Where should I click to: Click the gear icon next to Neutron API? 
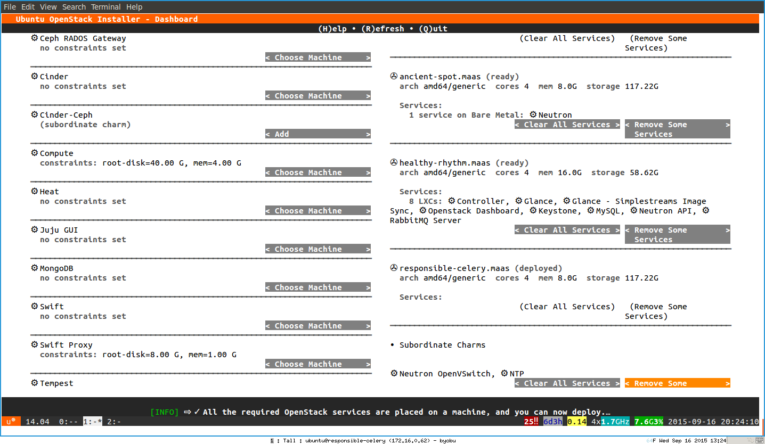click(634, 211)
